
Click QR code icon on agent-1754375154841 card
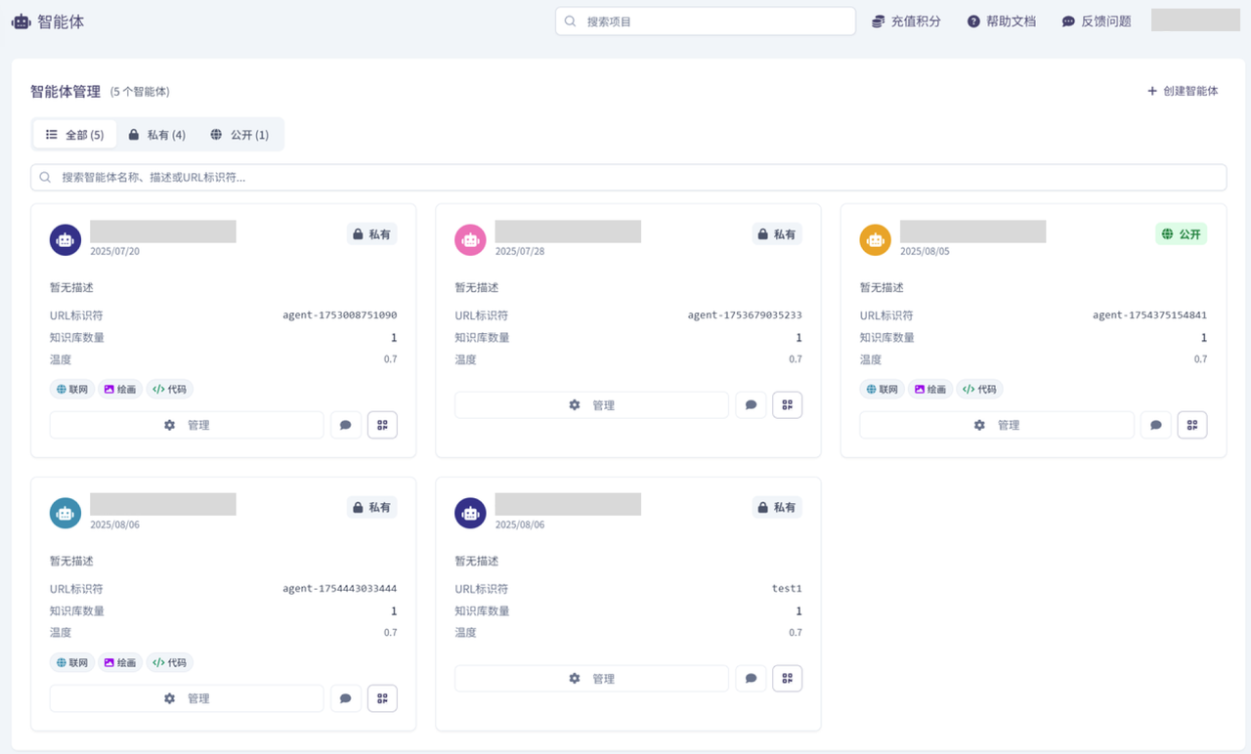tap(1192, 424)
